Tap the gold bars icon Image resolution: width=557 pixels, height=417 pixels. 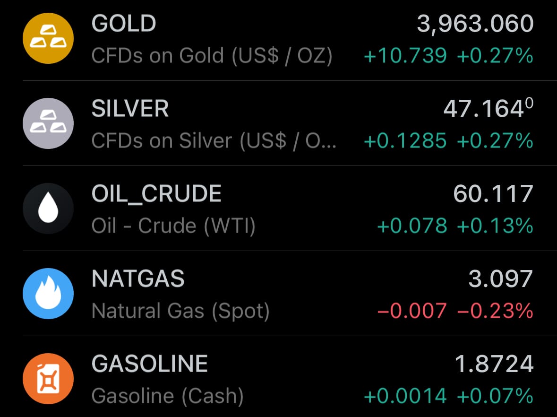point(48,38)
